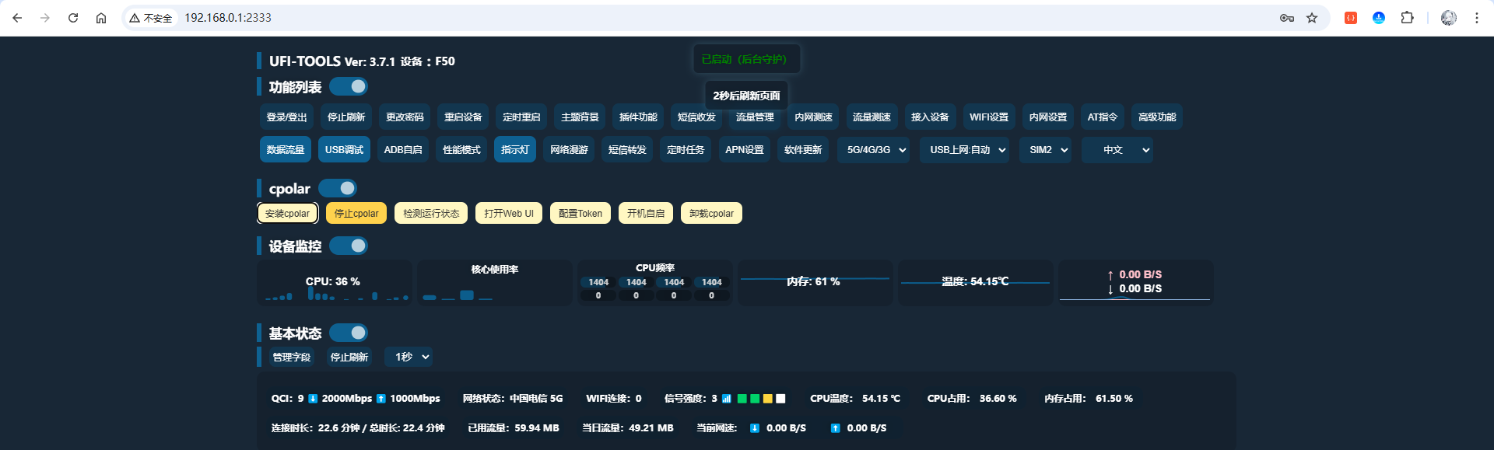This screenshot has height=450, width=1494.
Task: Open the Chrome three-dot menu
Action: 1476,18
